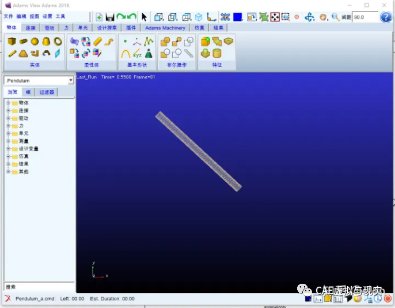Click the Chain geometry tool
Screen dimensions: 395x308
point(188,53)
